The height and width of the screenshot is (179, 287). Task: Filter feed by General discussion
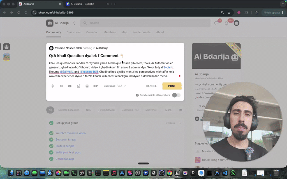tap(69, 110)
